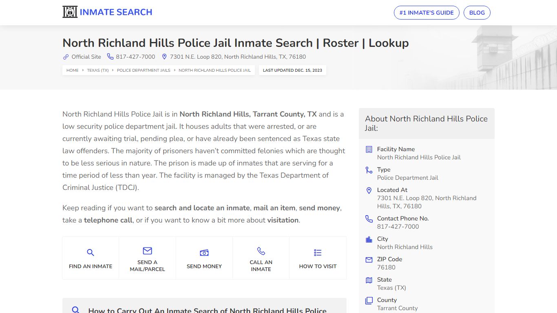Click the ZIP code value 76180
Screen dimensions: 557x313
[x=386, y=267]
